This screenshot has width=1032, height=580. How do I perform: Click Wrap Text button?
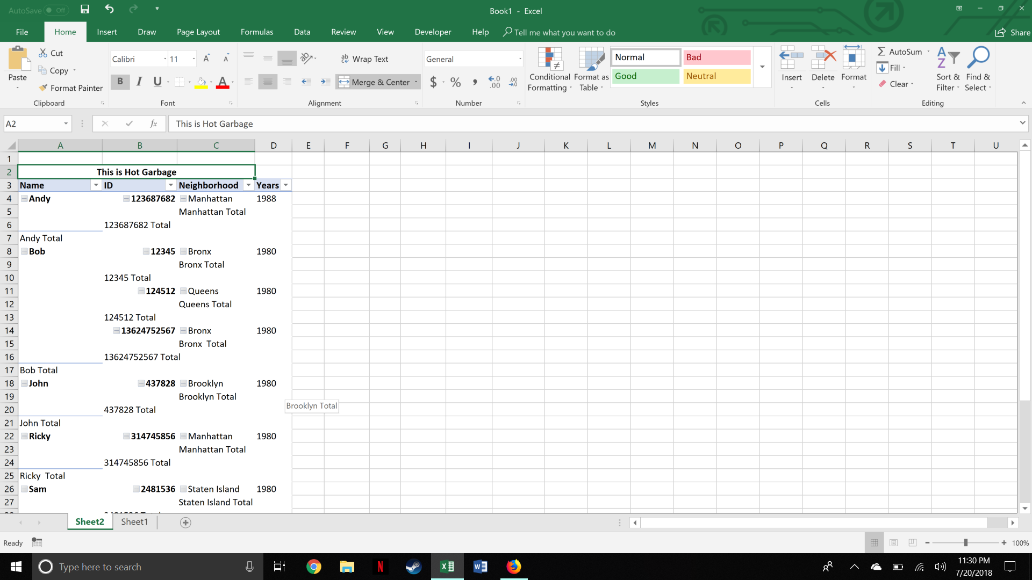[x=365, y=58]
